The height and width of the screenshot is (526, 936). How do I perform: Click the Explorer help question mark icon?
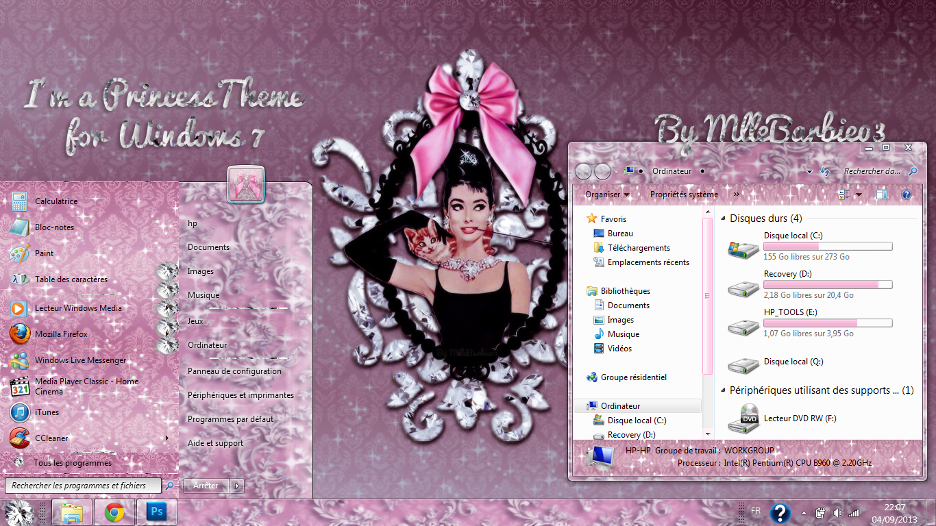pyautogui.click(x=906, y=195)
